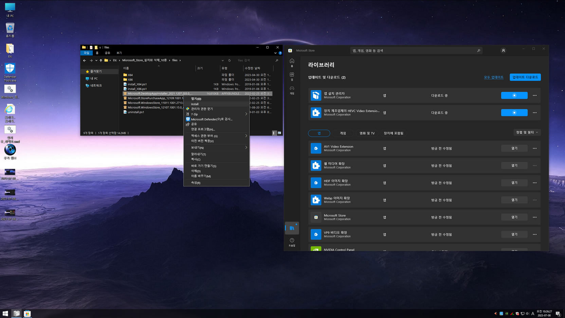Click the Store search magnifier icon
This screenshot has width=565, height=318.
[479, 51]
